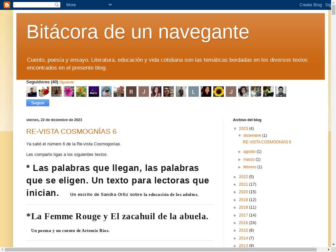The width and height of the screenshot is (336, 252).
Task: Open the More dropdown in navbar
Action: click(89, 5)
